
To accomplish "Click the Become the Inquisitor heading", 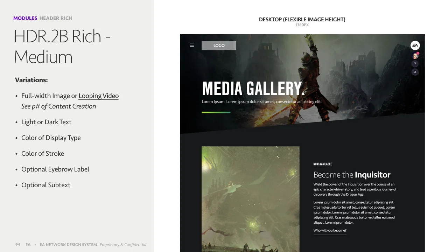I will 352,175.
